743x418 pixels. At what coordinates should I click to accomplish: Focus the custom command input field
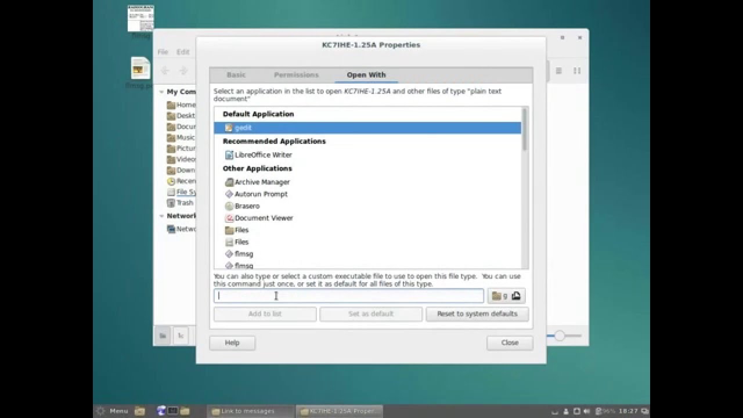(348, 296)
